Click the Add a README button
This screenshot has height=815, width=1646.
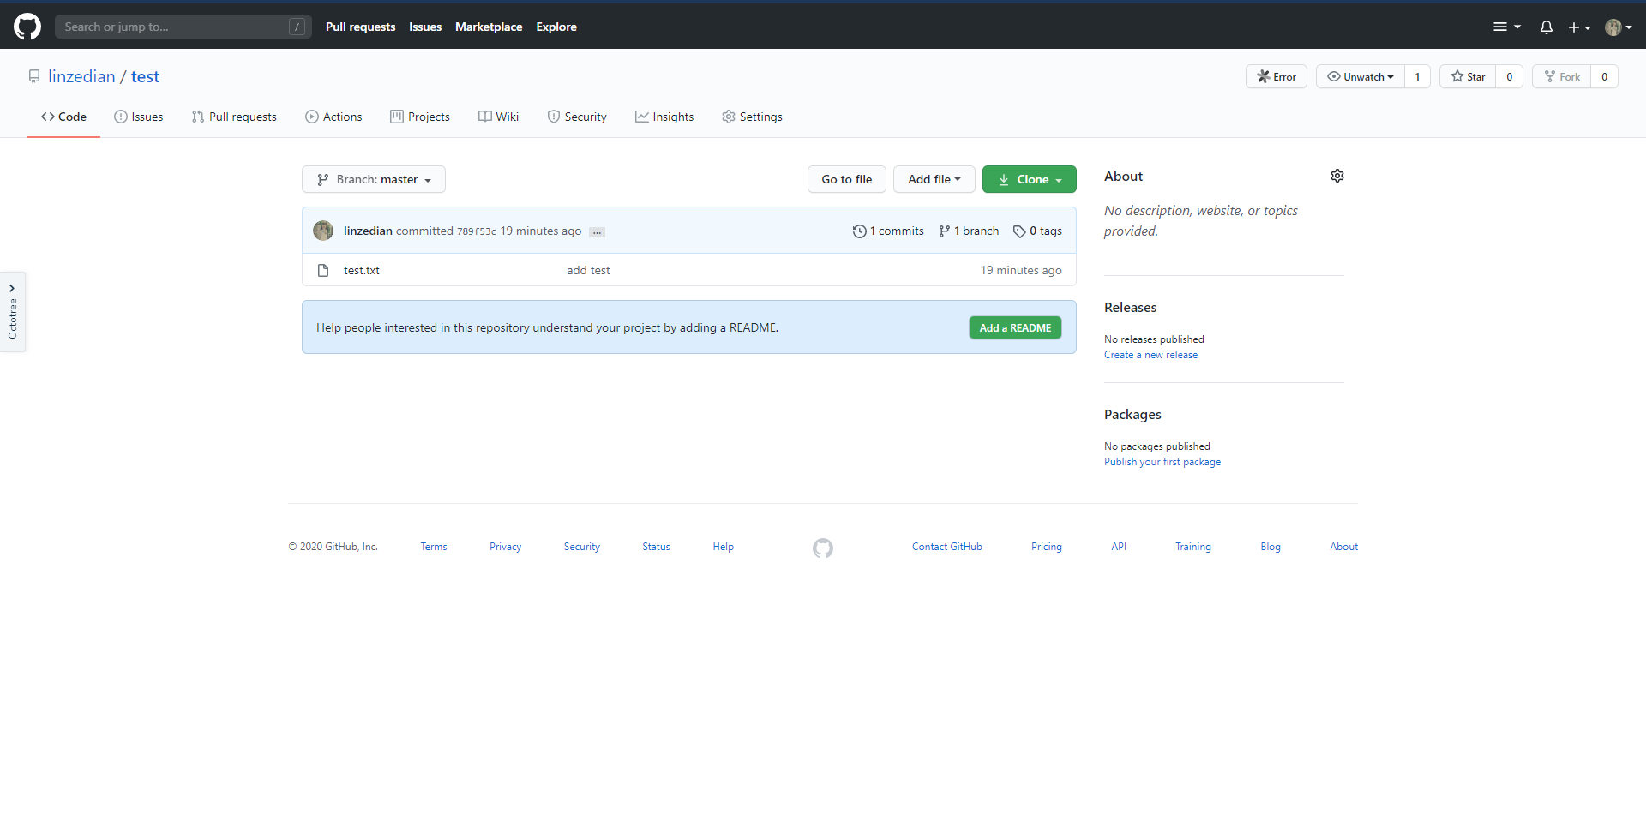[x=1015, y=327]
